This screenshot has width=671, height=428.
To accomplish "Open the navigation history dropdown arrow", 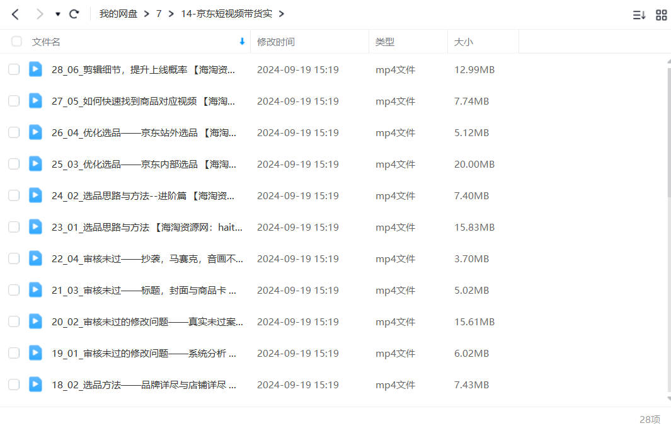I will click(x=58, y=14).
